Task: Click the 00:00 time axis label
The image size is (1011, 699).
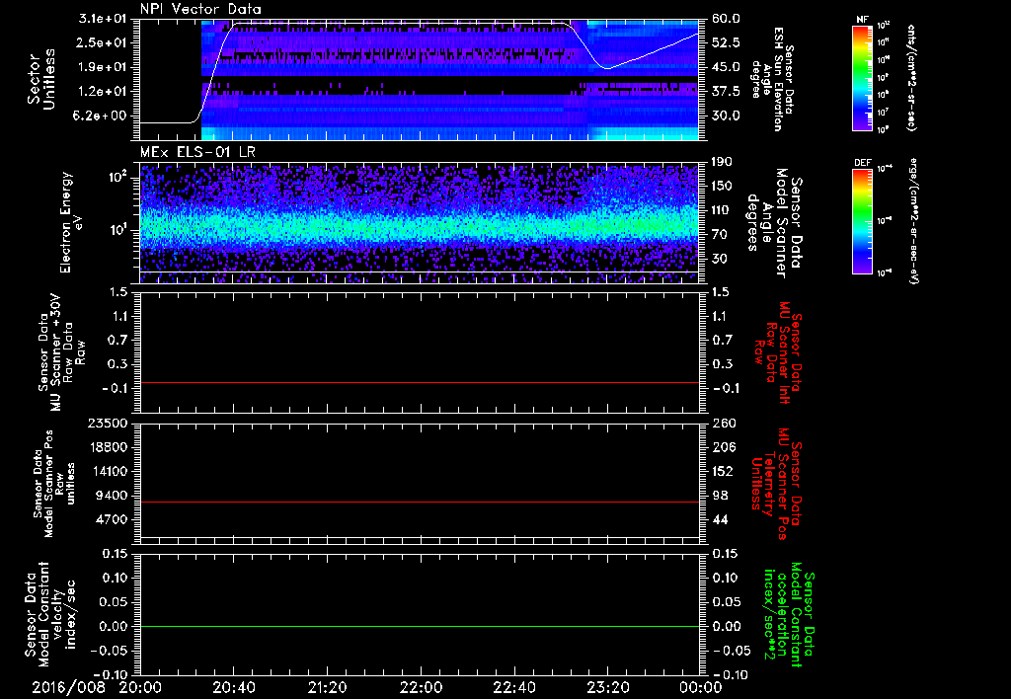Action: tap(701, 687)
